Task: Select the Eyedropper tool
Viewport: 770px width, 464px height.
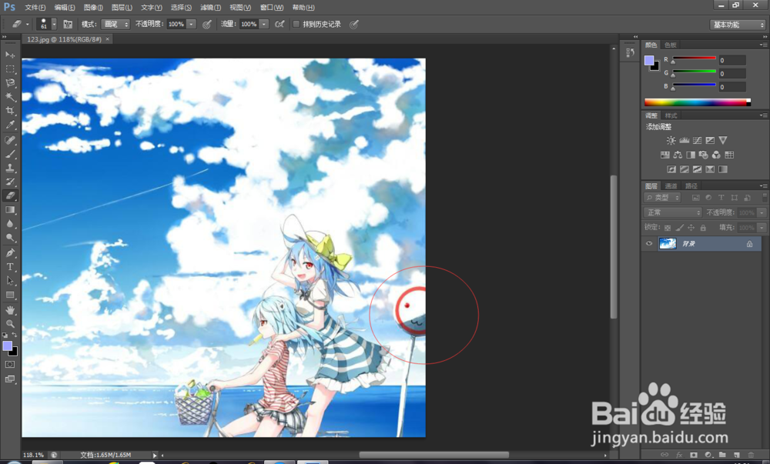Action: click(10, 125)
